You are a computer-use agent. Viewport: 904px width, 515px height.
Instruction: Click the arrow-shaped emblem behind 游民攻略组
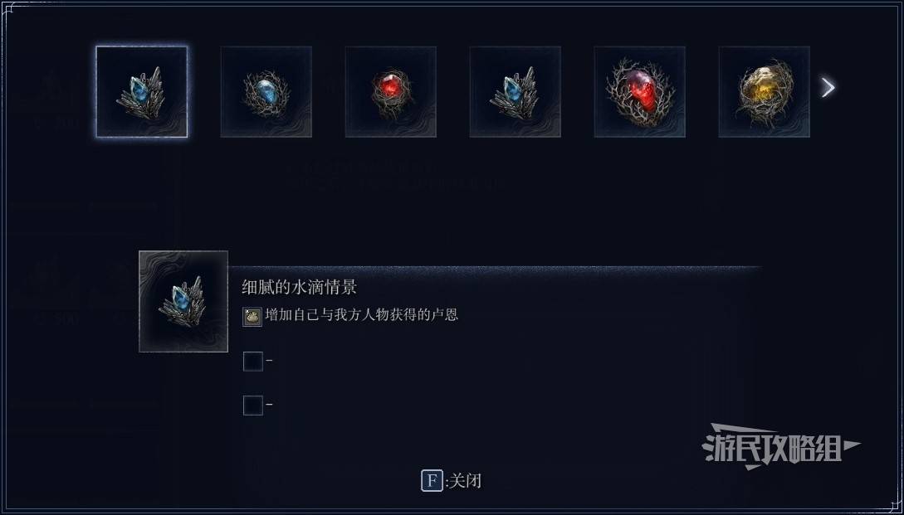coord(781,446)
